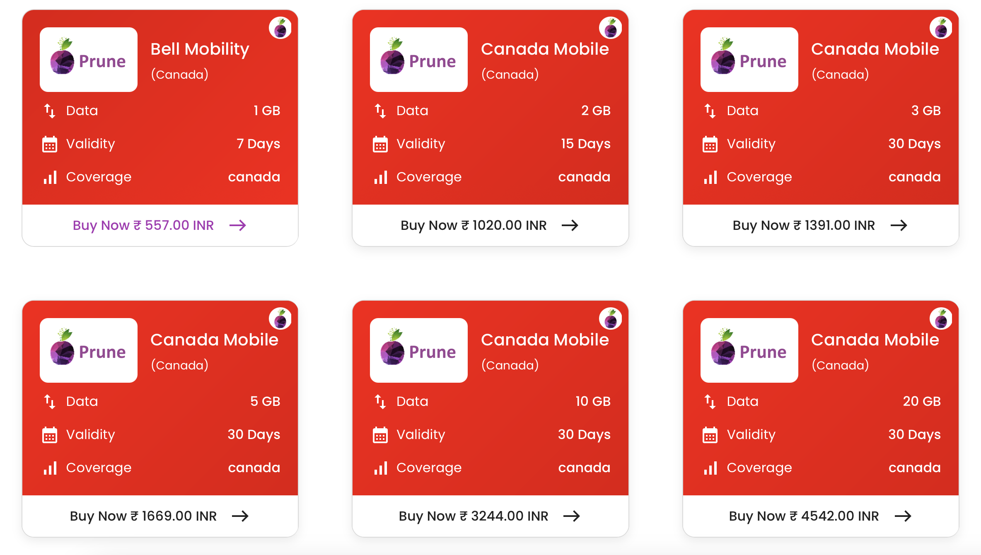Click the coverage signal bars icon on 3 GB card
Viewport: 981px width, 555px height.
[710, 177]
